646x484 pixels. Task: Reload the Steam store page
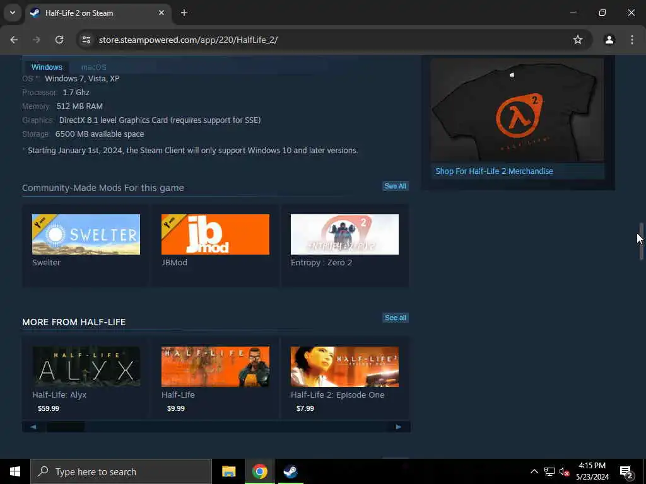(x=59, y=40)
